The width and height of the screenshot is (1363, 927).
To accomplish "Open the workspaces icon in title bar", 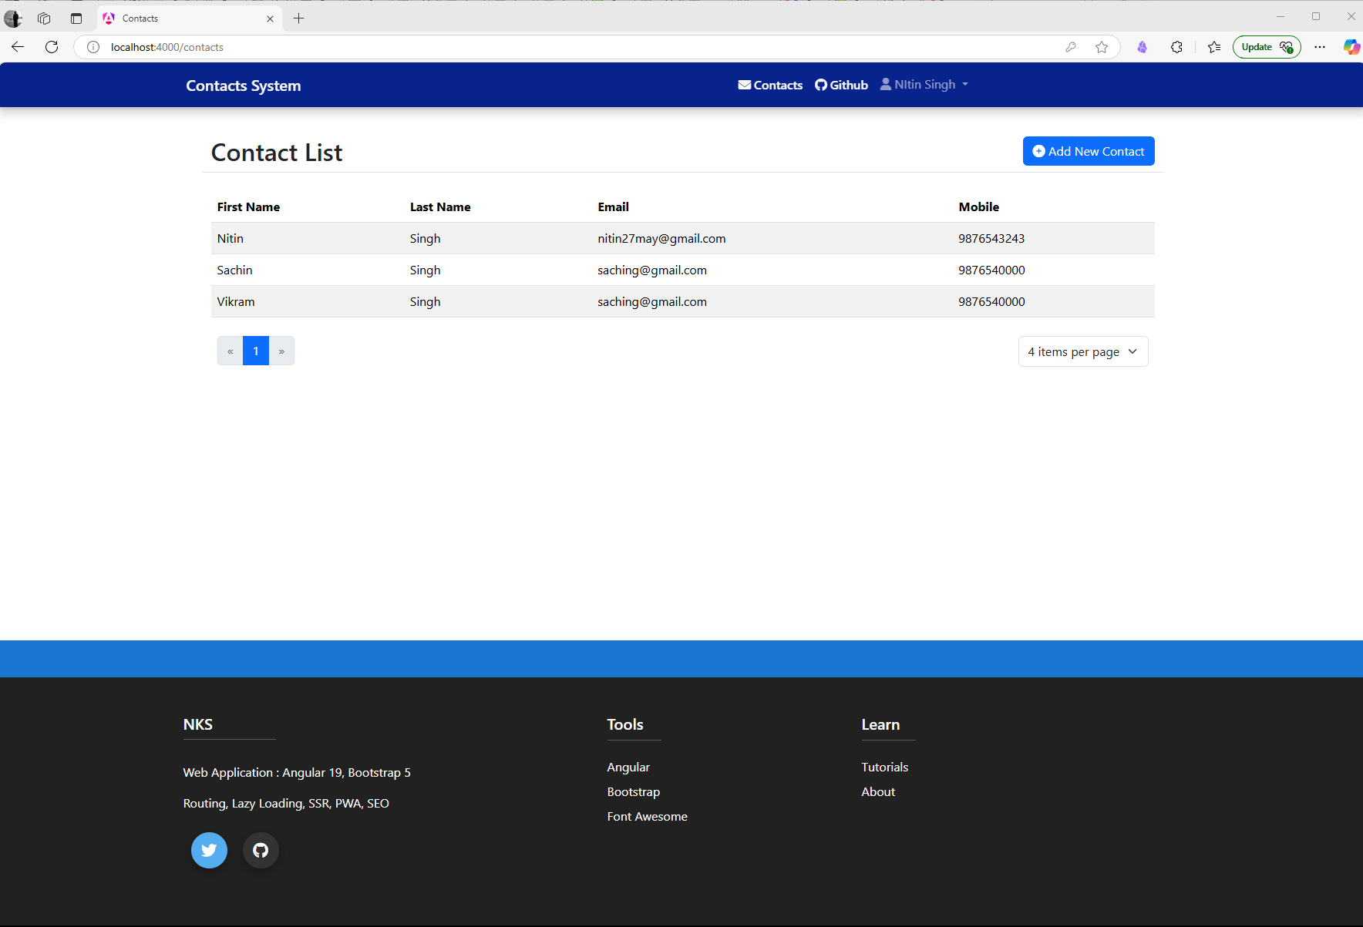I will click(x=44, y=18).
